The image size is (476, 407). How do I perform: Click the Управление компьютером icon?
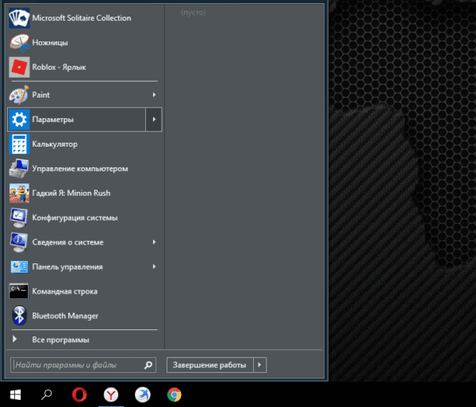[19, 168]
